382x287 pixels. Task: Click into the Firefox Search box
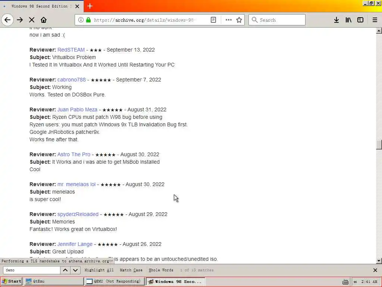click(277, 20)
